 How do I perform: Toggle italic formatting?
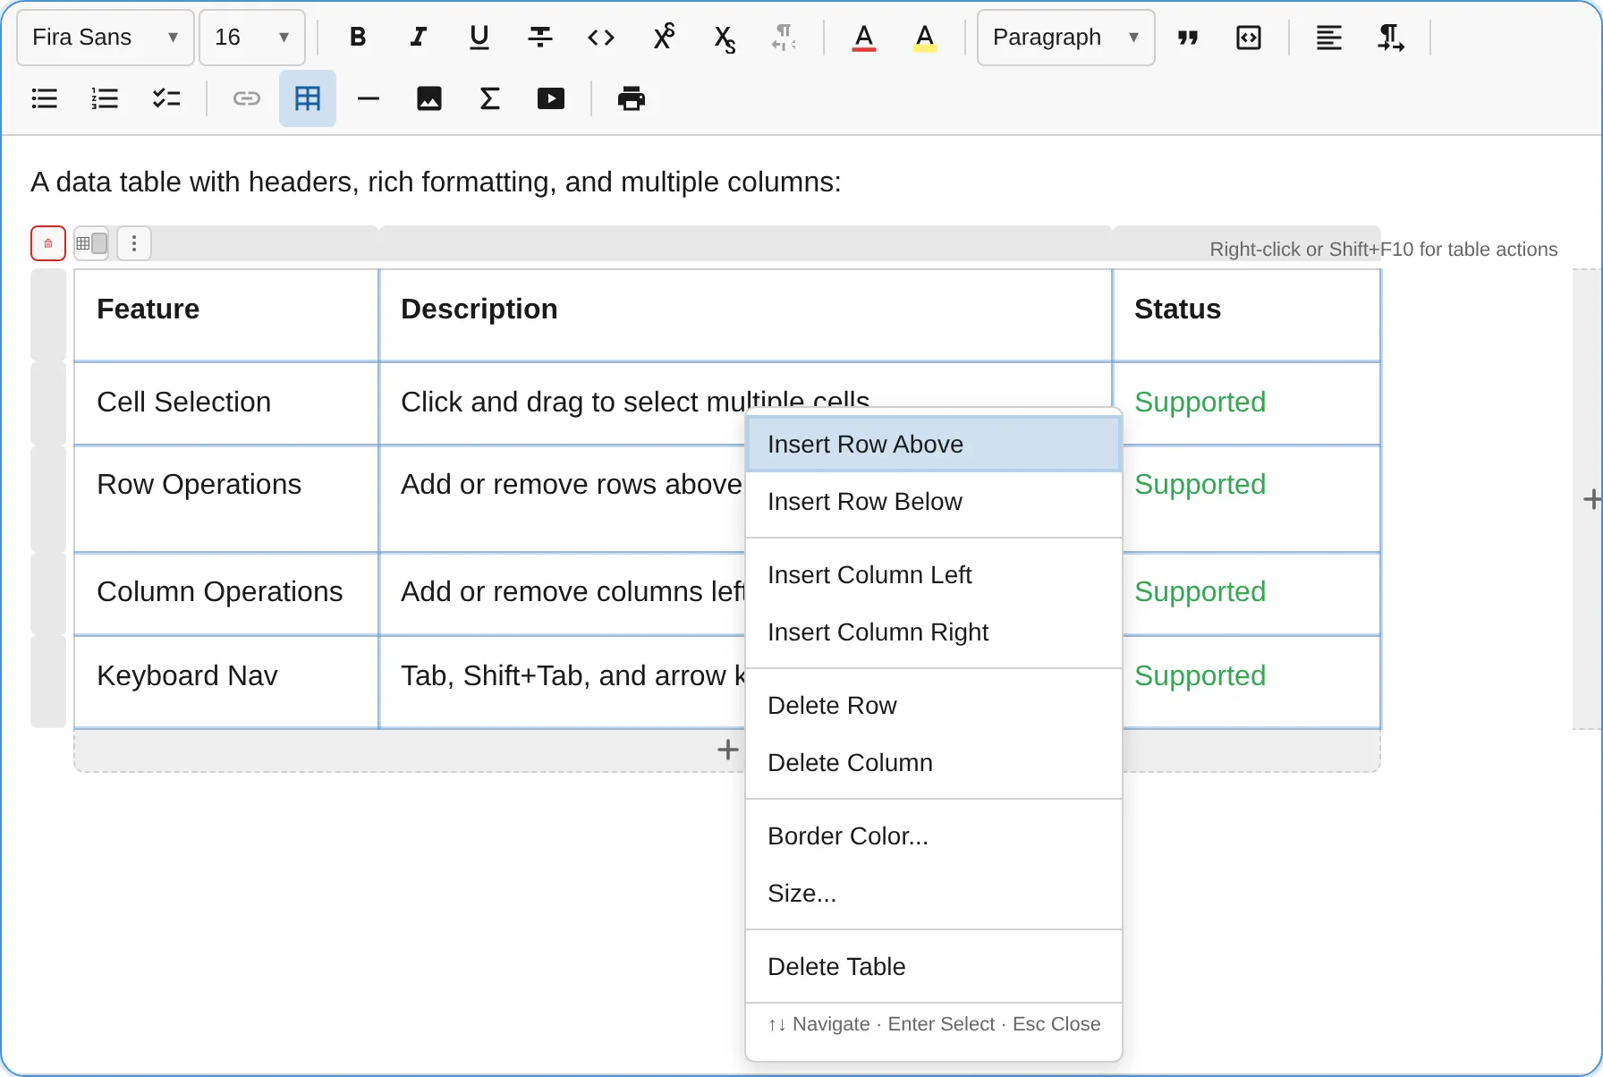(419, 38)
